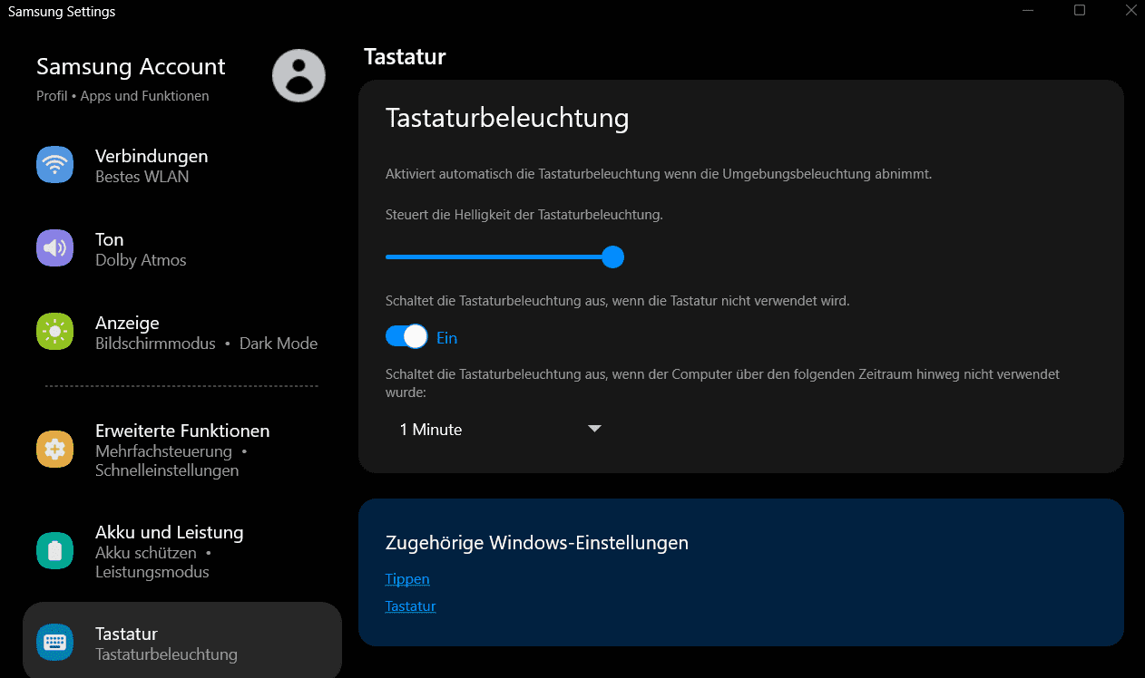Click the 'Dolby Atmos' subtitle
The width and height of the screenshot is (1145, 678).
[x=141, y=260]
